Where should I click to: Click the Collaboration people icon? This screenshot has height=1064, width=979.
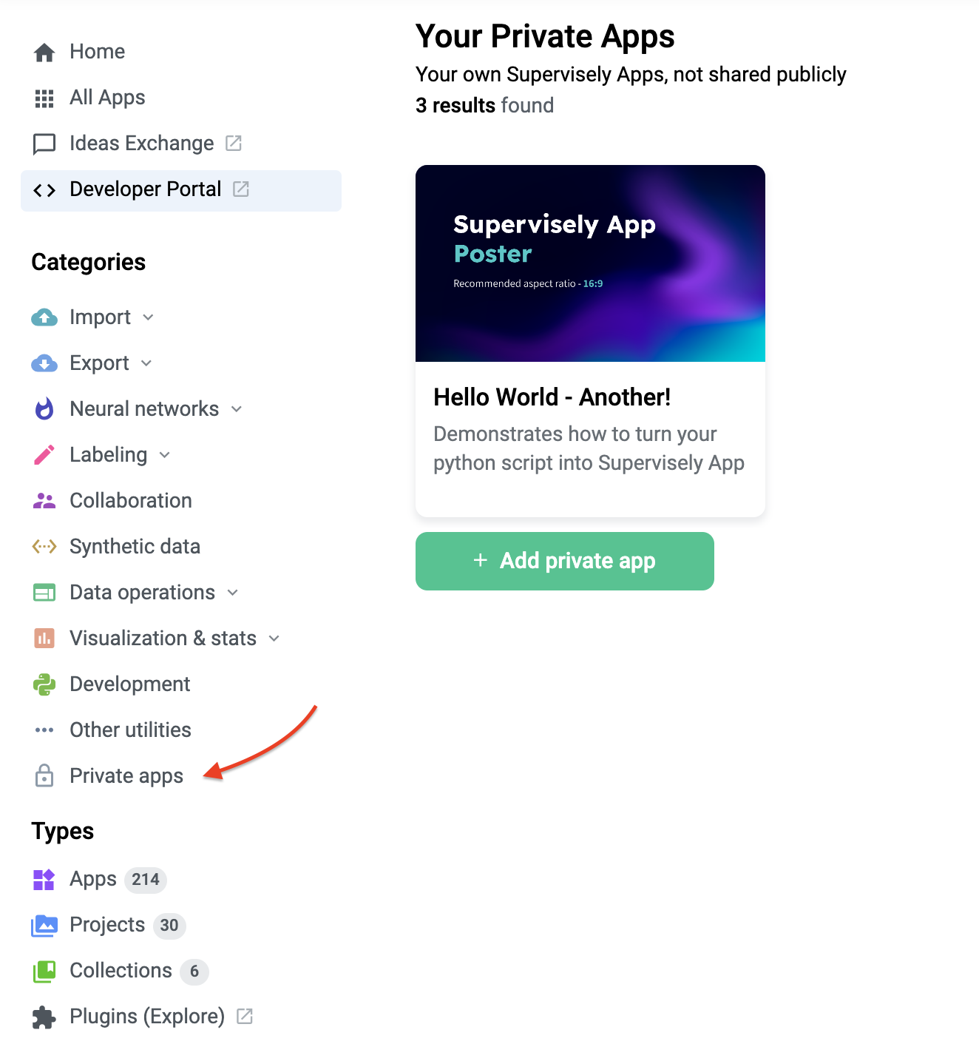44,501
